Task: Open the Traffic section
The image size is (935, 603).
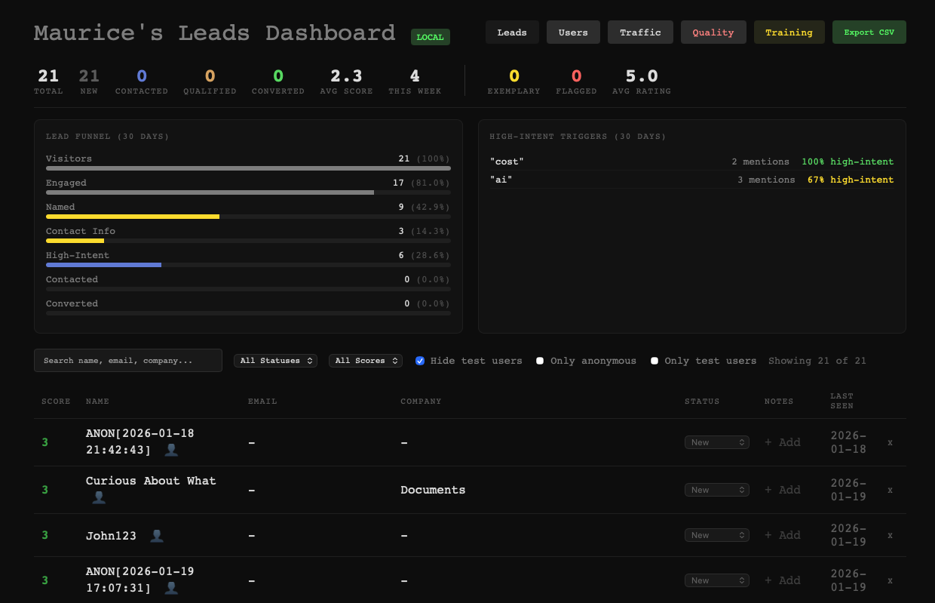Action: tap(640, 32)
